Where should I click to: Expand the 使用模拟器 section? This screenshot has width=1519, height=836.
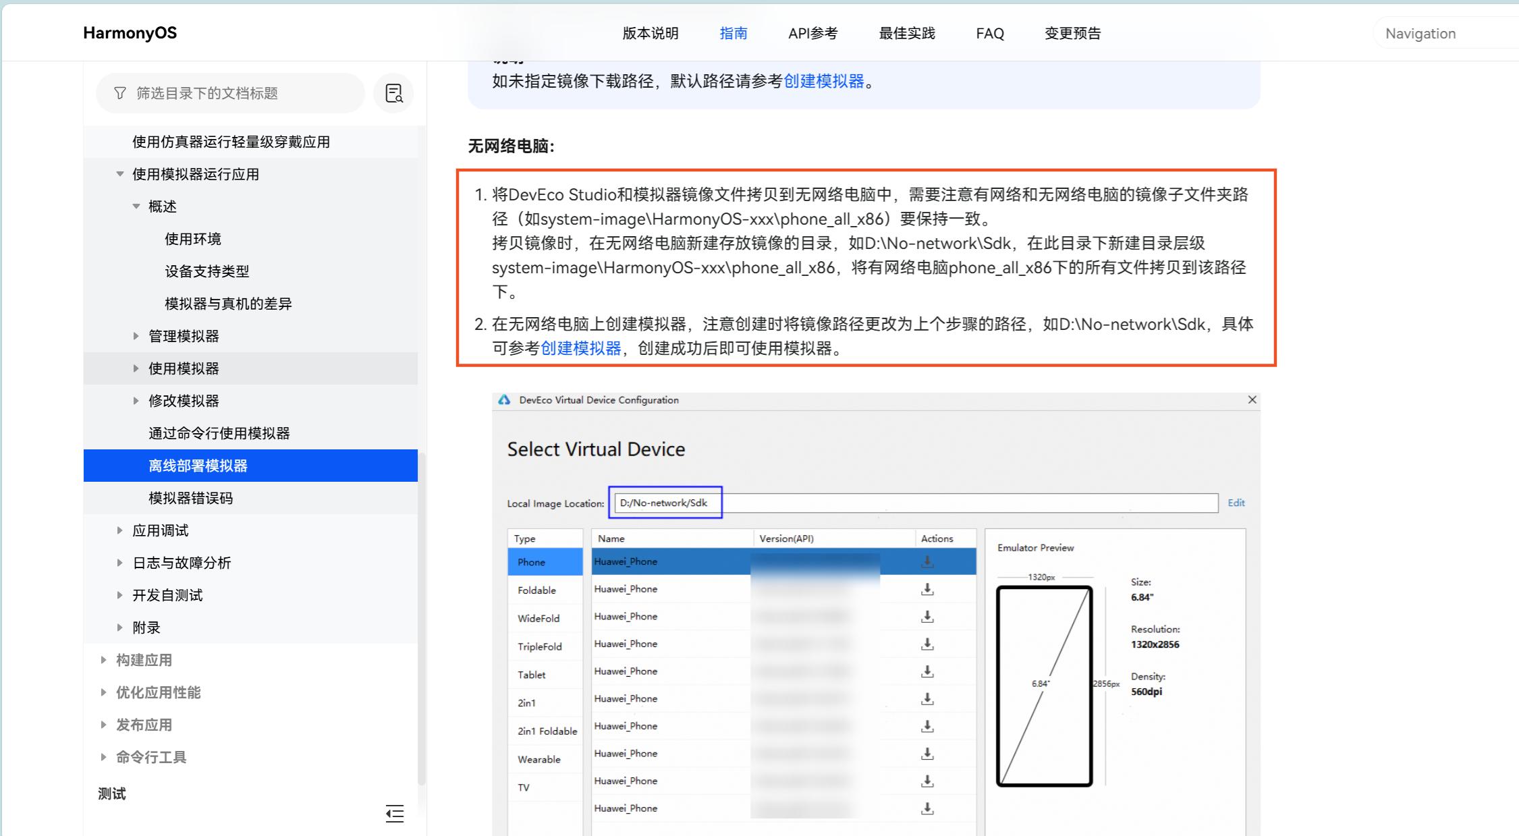[x=137, y=368]
